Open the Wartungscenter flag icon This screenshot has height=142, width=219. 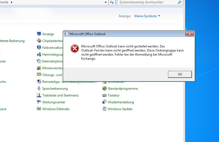point(39,102)
